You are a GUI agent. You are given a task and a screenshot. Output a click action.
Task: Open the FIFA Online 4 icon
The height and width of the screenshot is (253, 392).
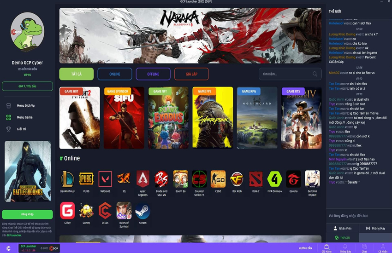pos(274,179)
